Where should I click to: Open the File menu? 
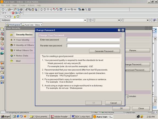click(2, 5)
